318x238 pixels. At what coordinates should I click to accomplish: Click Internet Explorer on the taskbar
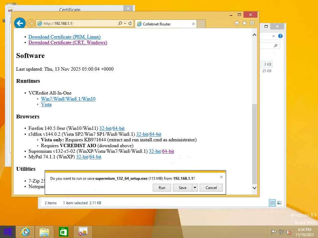coord(25,232)
